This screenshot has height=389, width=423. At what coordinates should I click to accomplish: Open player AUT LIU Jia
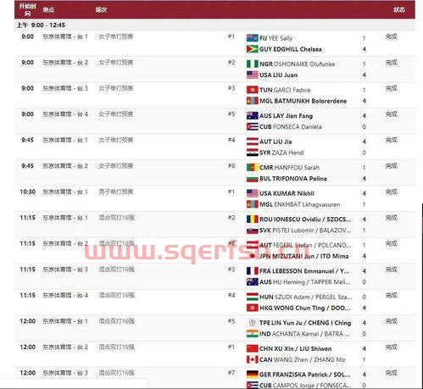click(x=276, y=142)
